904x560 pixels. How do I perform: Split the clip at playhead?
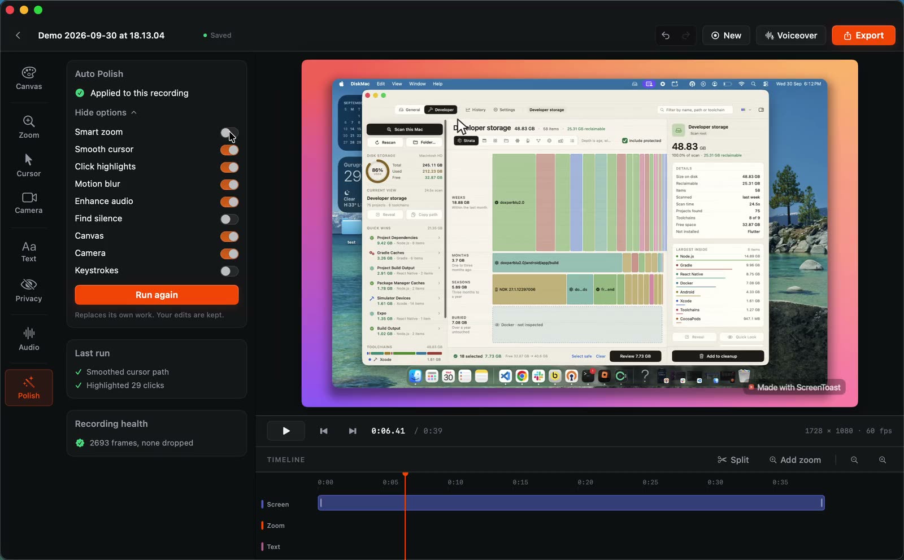click(733, 460)
